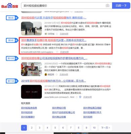
Task: Go to results page 2
Action: [x=32, y=128]
